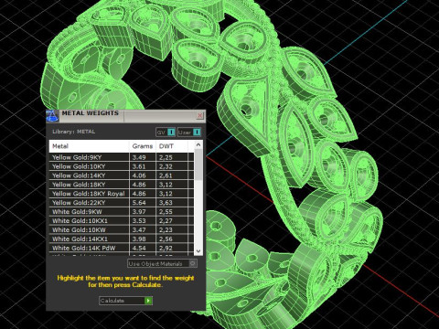Image resolution: width=439 pixels, height=329 pixels.
Task: Select the Yellow Gold:10KY row
Action: point(122,166)
